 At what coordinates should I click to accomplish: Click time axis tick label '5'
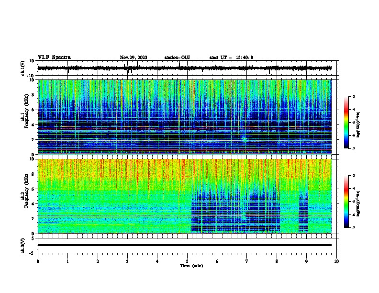[x=187, y=261]
